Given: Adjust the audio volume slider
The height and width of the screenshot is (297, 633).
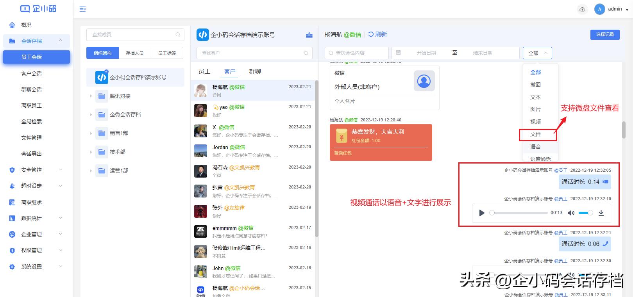Looking at the screenshot, I should 586,213.
